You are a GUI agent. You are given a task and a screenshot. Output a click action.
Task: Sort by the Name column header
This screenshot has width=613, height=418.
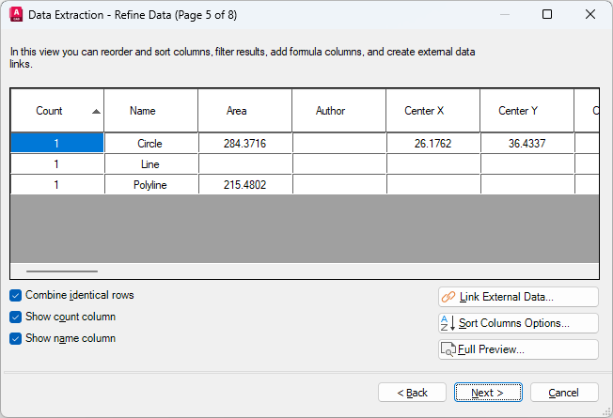coord(143,111)
